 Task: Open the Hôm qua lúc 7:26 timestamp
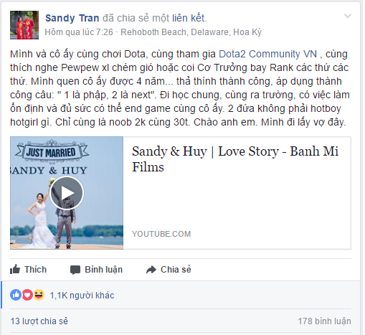(79, 32)
